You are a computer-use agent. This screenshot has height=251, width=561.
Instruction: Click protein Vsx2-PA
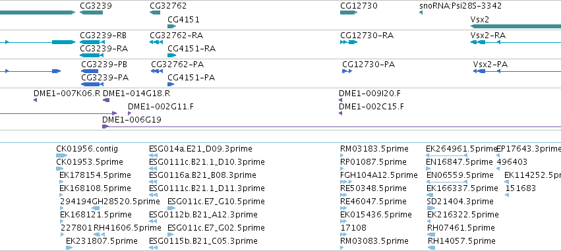tap(490, 65)
